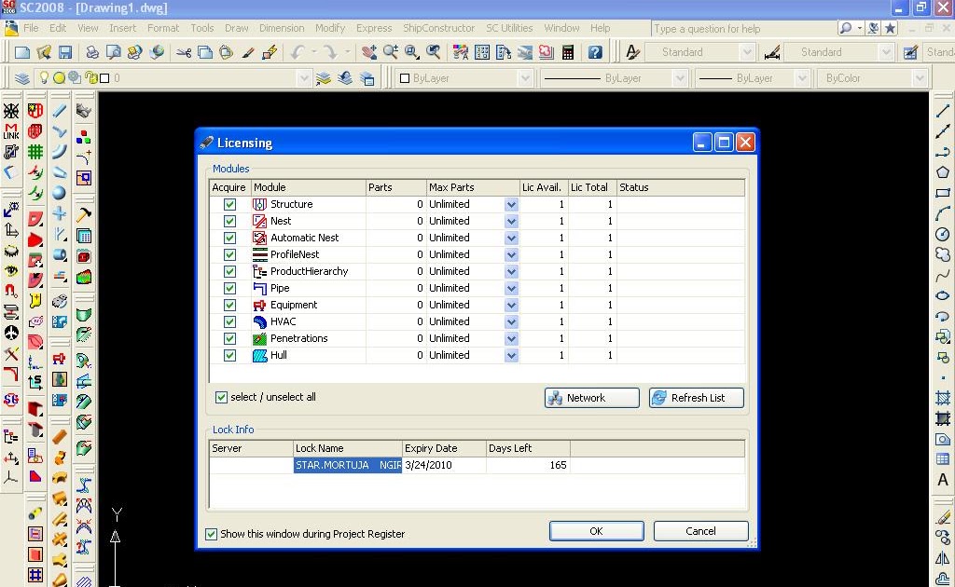Screen dimensions: 955x587
Task: Click the Zoom Realtime magnifier icon
Action: coord(391,52)
